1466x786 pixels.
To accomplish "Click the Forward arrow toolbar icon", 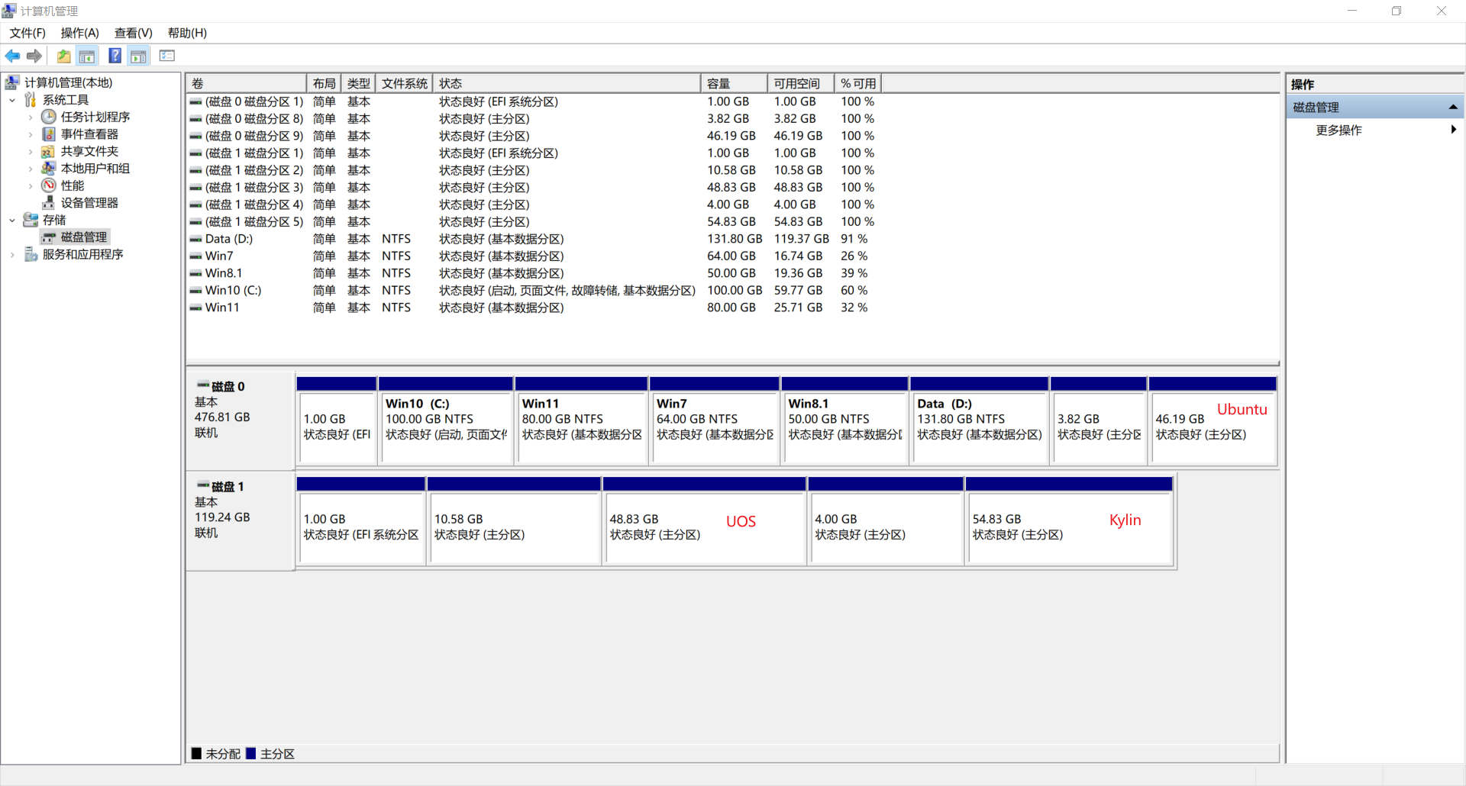I will 34,56.
